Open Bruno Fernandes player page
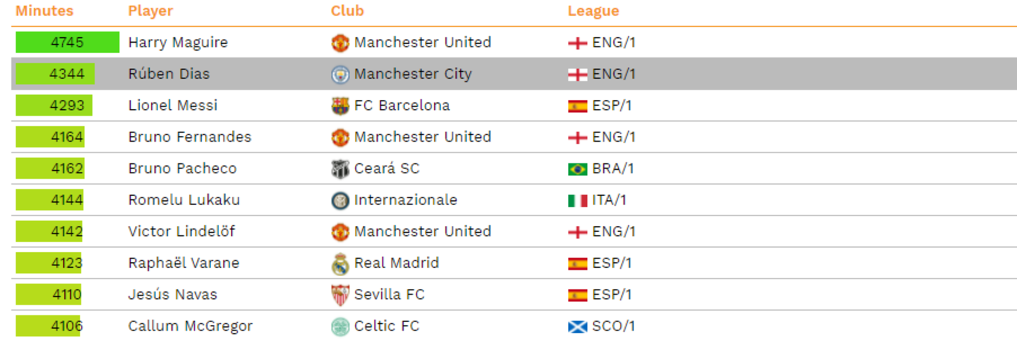The width and height of the screenshot is (1017, 341). tap(189, 137)
